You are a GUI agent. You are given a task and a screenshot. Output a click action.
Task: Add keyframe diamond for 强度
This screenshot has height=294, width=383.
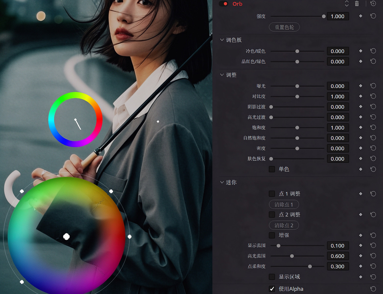point(361,16)
